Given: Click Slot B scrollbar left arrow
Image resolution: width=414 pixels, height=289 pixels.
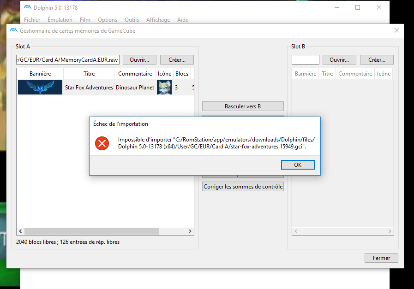Looking at the screenshot, I should [296, 231].
